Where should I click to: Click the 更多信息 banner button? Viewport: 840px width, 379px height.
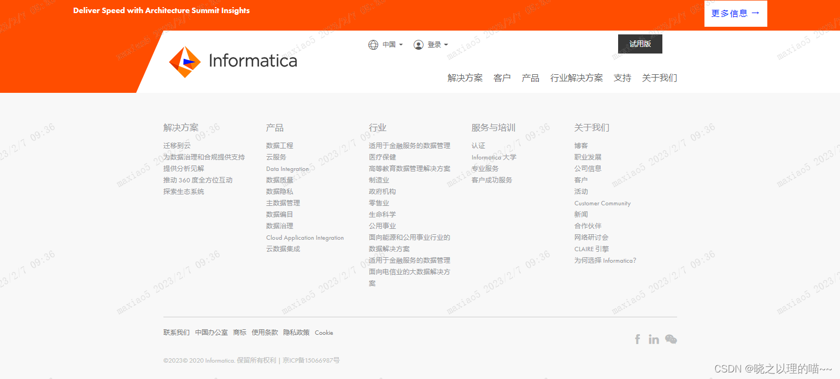tap(735, 14)
